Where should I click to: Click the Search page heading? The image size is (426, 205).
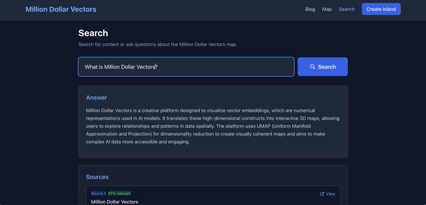(93, 33)
